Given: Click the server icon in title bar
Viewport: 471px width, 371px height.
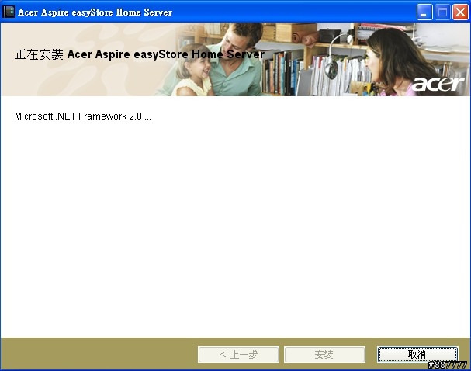Looking at the screenshot, I should [9, 12].
